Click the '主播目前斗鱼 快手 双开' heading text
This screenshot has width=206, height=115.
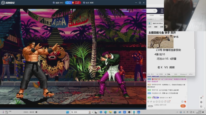[x=162, y=33]
